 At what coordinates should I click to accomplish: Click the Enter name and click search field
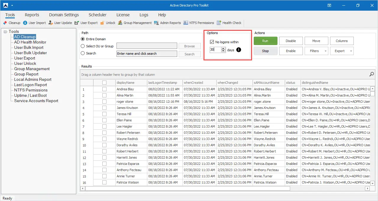click(x=147, y=54)
